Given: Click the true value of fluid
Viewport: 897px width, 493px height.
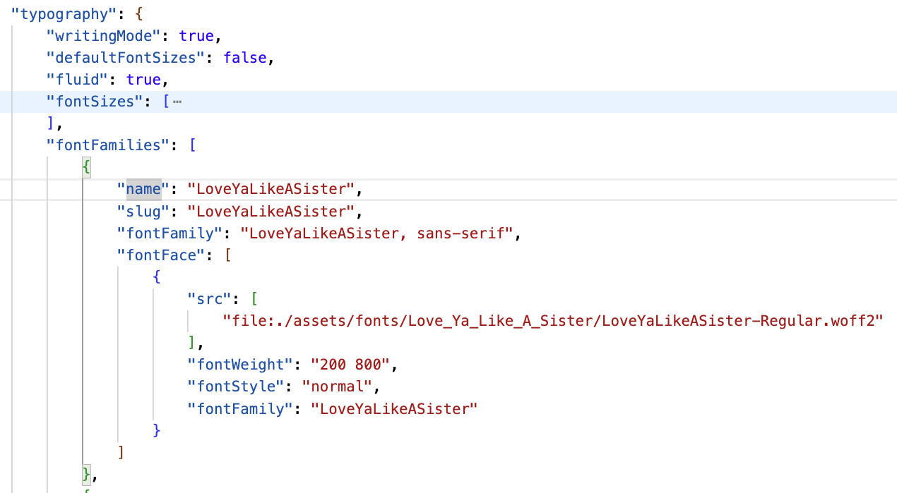Looking at the screenshot, I should point(143,80).
